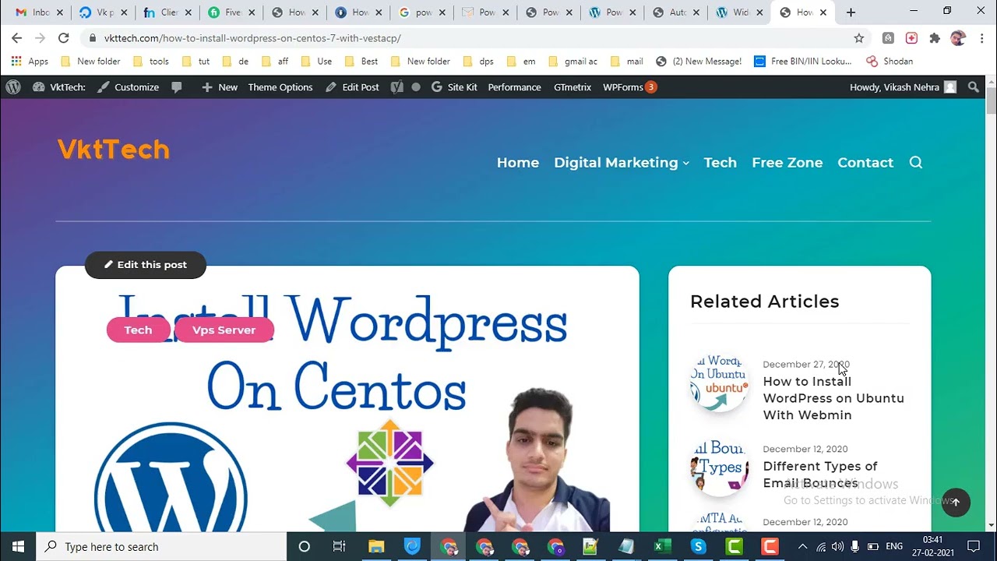Open article How to Install WordPress on Ubuntu

click(833, 398)
